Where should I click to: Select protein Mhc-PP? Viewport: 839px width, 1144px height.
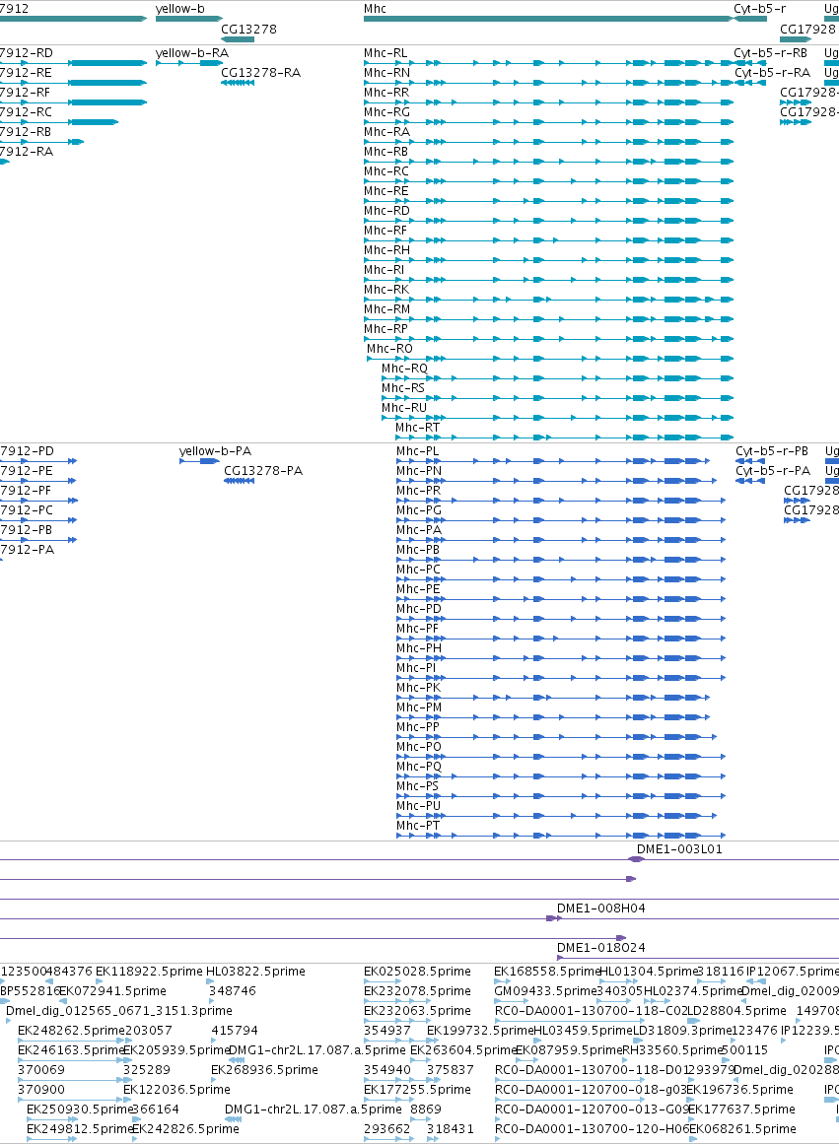click(418, 727)
